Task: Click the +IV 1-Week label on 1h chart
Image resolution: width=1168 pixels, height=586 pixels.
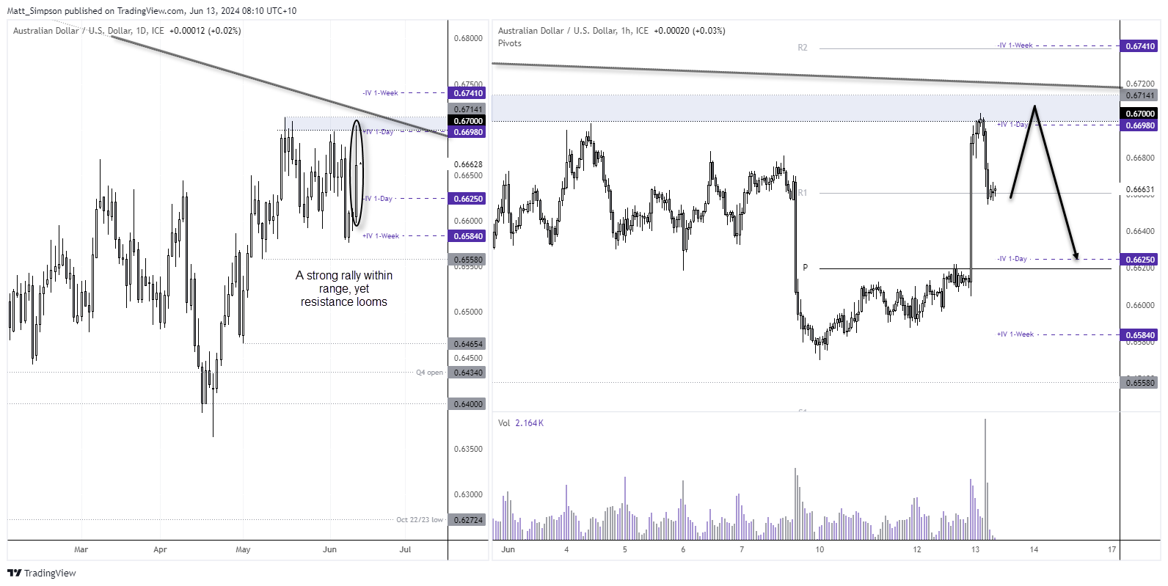Action: pos(1015,334)
